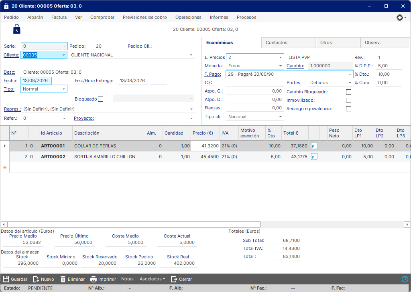Enable the Inmovilizado checkbox
Screen dimensions: 411x292
coord(349,100)
